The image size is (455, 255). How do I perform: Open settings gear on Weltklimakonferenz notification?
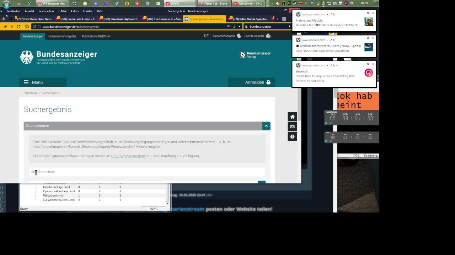click(x=368, y=39)
